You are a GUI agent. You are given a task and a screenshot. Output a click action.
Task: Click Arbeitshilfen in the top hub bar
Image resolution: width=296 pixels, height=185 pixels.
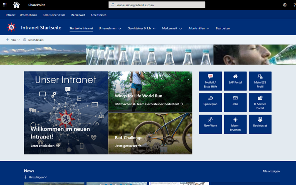tap(98, 15)
